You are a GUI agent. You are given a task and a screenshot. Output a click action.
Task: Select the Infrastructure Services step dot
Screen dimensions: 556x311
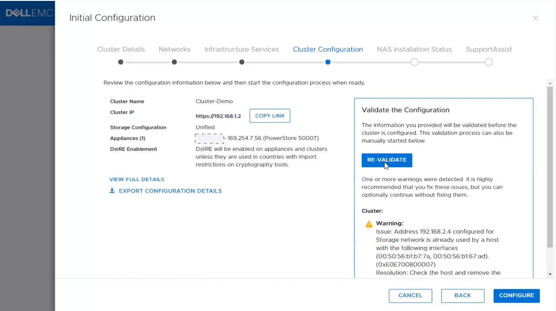(241, 62)
